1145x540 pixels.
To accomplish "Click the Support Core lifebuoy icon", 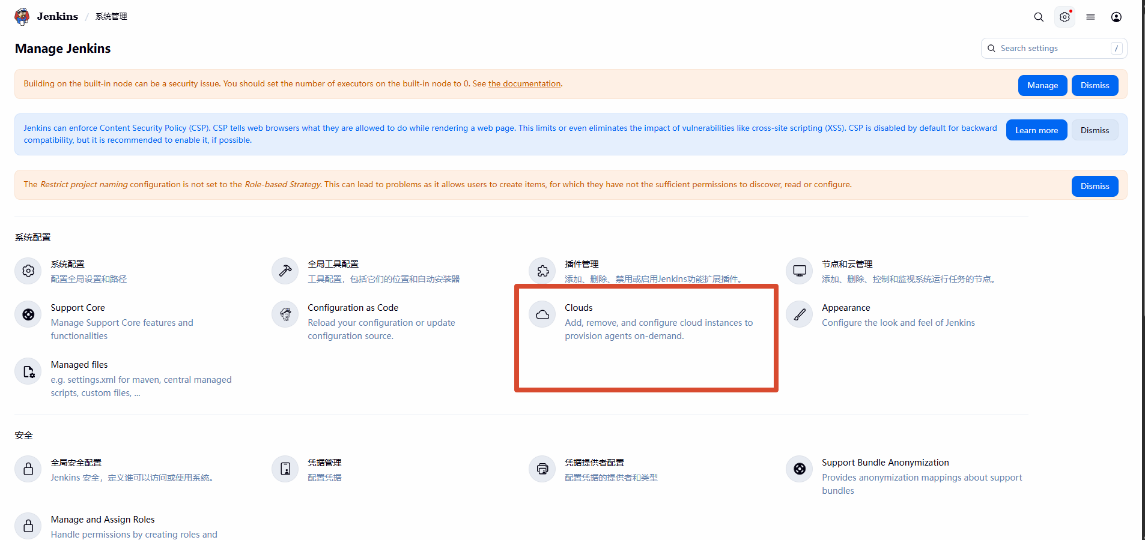I will point(28,314).
